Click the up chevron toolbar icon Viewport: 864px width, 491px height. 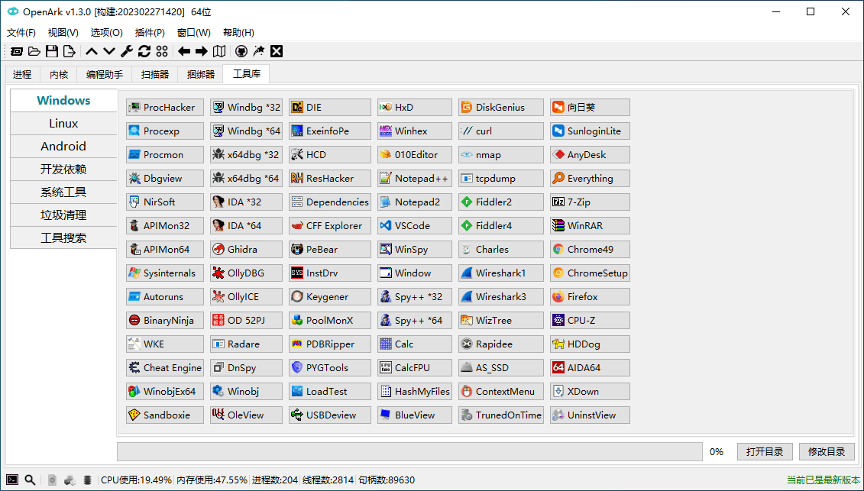92,51
